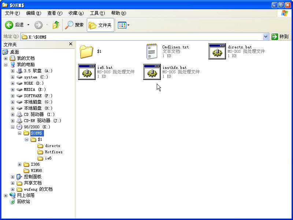Open the Views icon dropdown in toolbar

(123, 25)
